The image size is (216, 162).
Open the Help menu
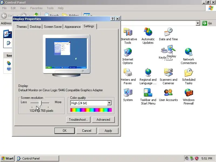coord(60,8)
